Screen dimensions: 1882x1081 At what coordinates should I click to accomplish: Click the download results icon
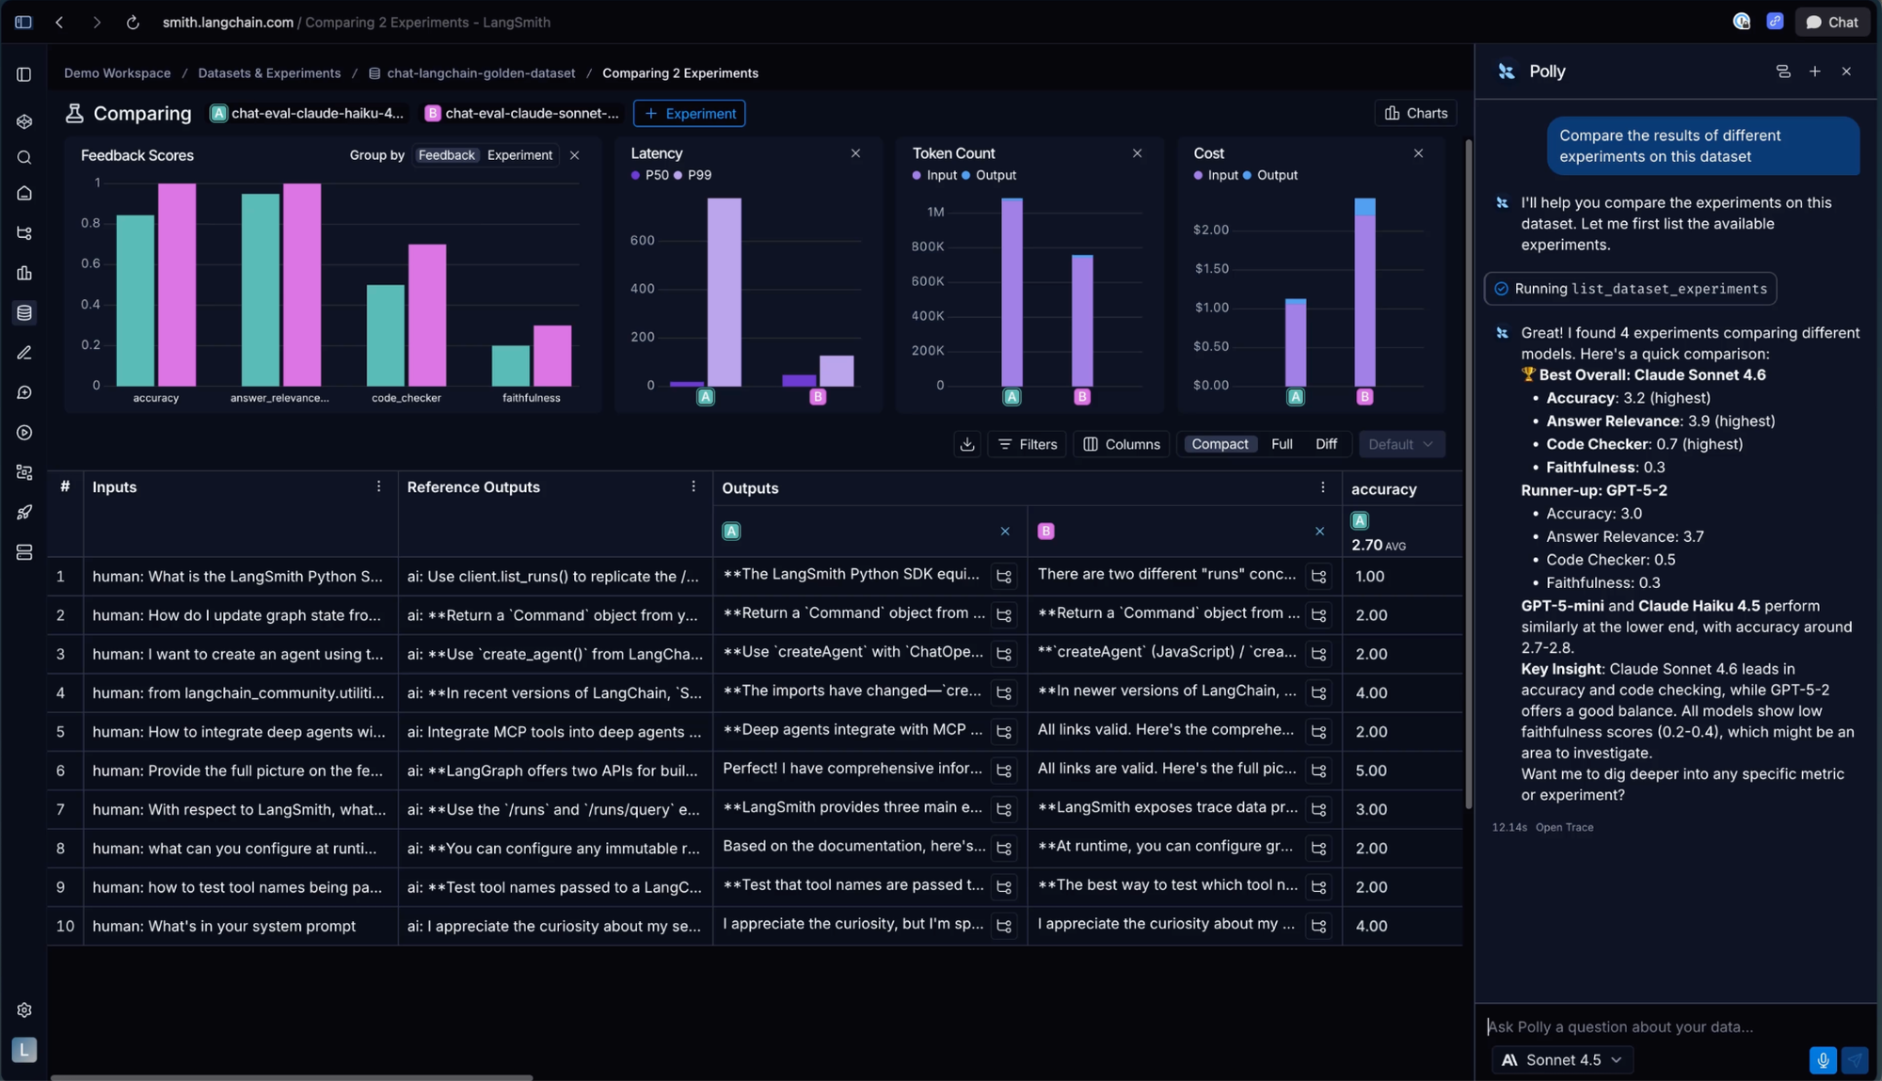point(966,444)
